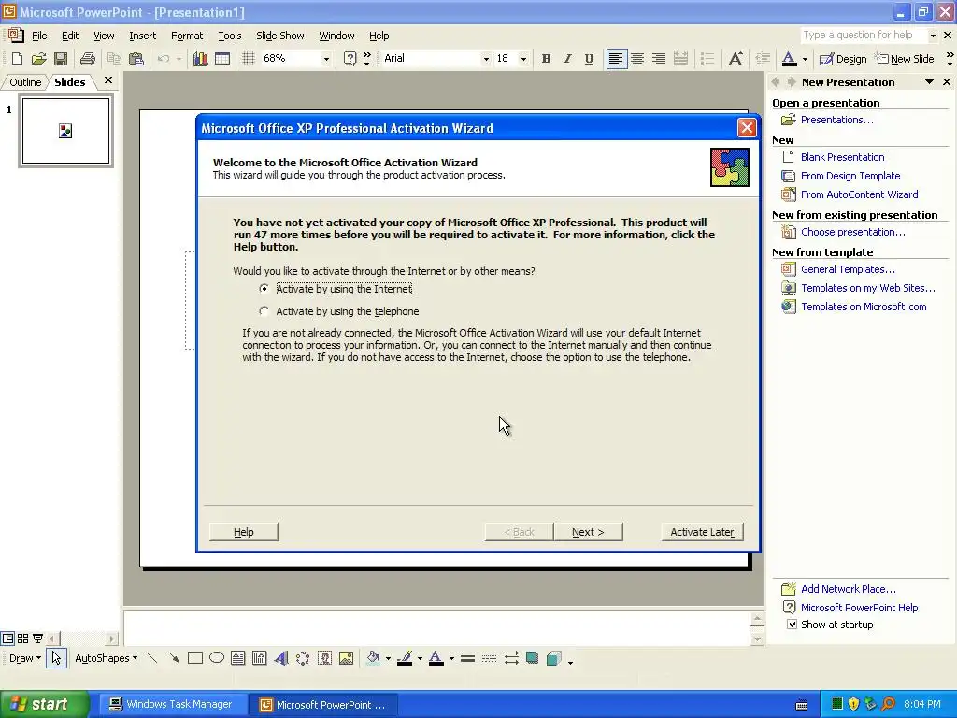The height and width of the screenshot is (718, 957).
Task: Click the Font Color swatch in Drawing toolbar
Action: pos(436,658)
